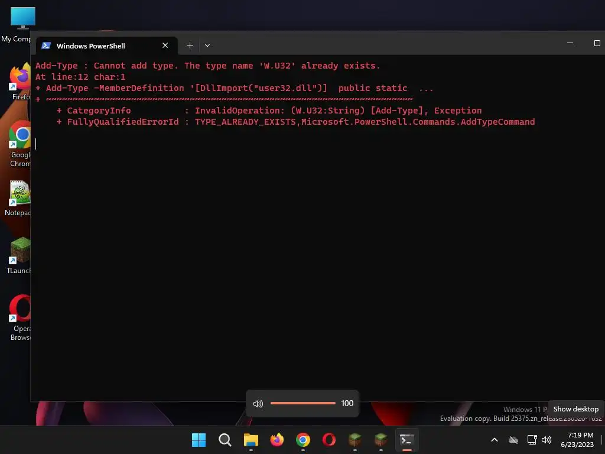Screen dimensions: 605x454
Task: Launch Google Chrome from the taskbar
Action: click(x=303, y=440)
